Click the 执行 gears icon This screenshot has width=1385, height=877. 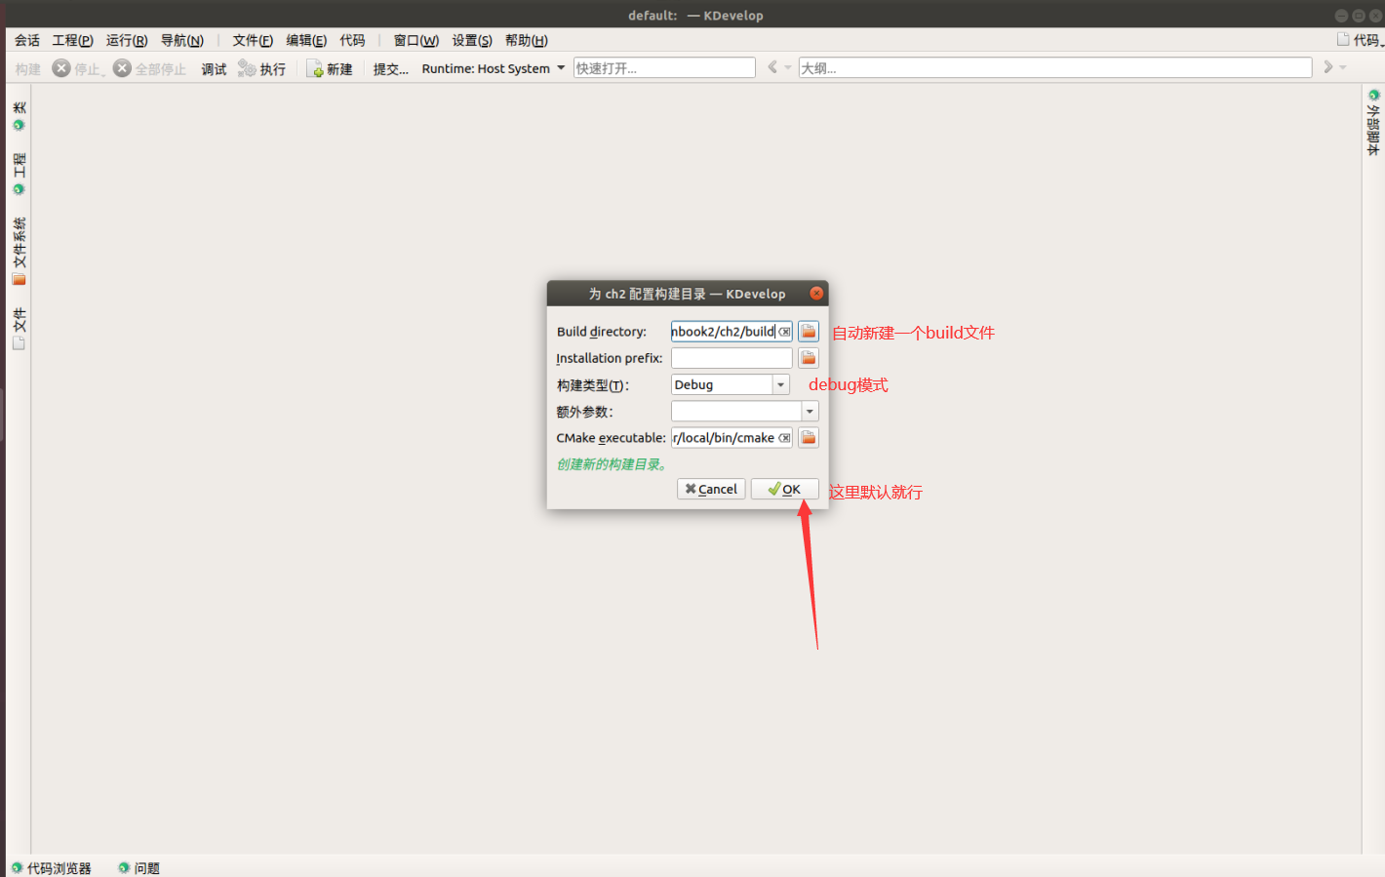247,68
